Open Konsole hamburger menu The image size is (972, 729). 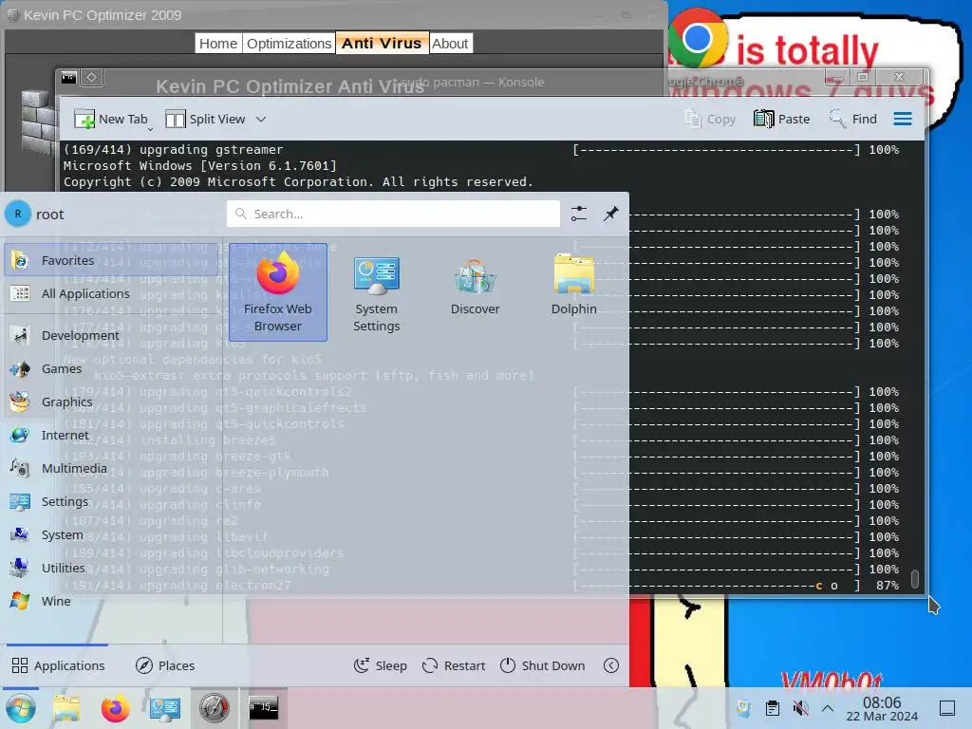[903, 119]
